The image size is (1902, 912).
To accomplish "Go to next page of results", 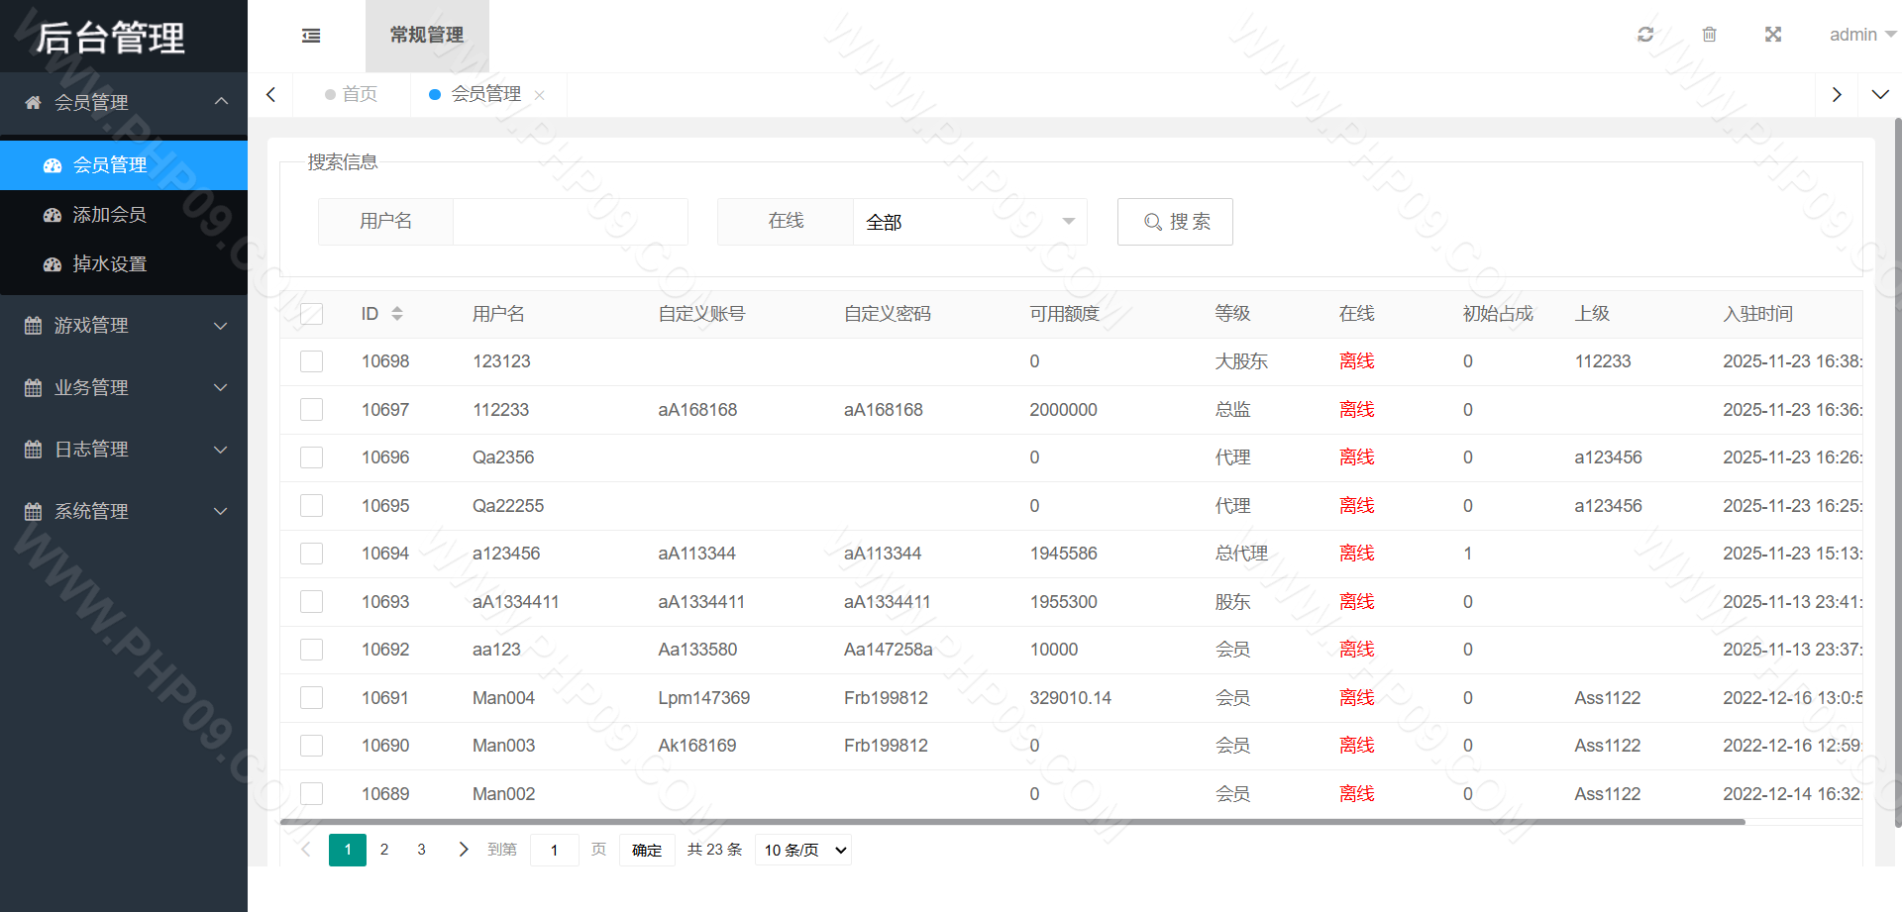I will [x=463, y=850].
